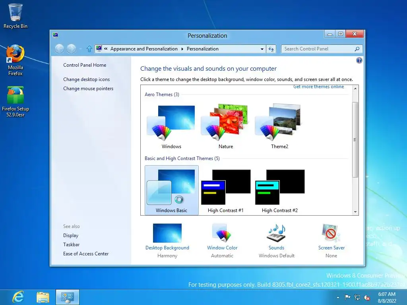Apply the High Contrast #2 theme
The width and height of the screenshot is (407, 305).
pos(279,191)
